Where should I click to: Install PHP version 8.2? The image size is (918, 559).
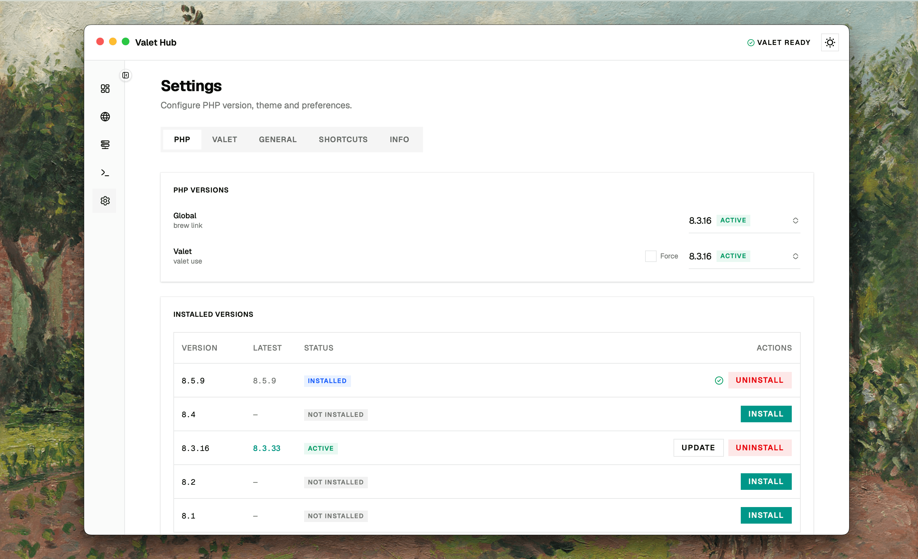tap(766, 482)
